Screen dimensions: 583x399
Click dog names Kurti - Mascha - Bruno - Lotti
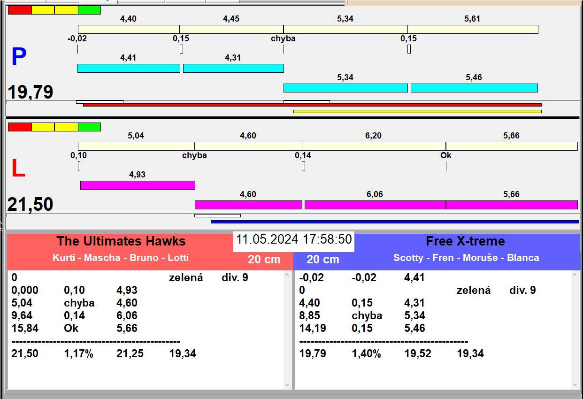coord(121,258)
